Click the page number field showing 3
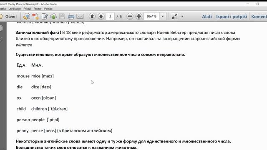The width and height of the screenshot is (267, 150). tap(110, 16)
